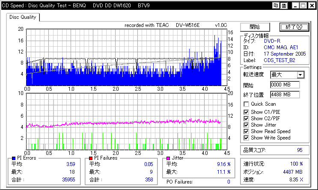318x190 pixels.
Task: Toggle the Show C2/PIF checkbox
Action: [246, 119]
